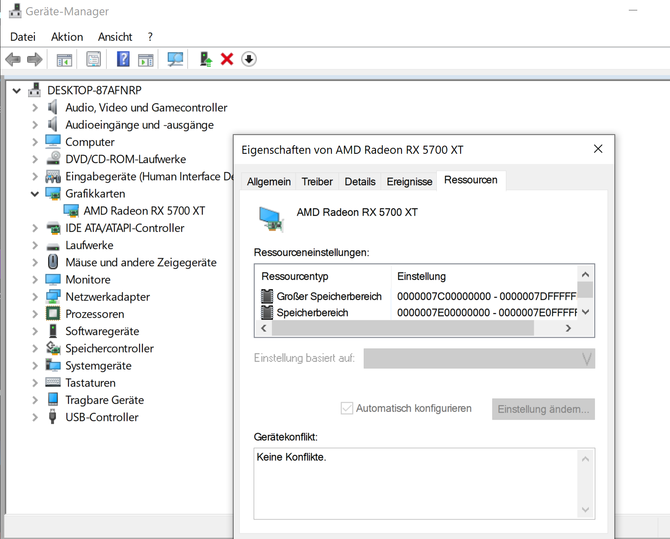Click the Softwaregeräte icon
The height and width of the screenshot is (539, 670).
53,330
